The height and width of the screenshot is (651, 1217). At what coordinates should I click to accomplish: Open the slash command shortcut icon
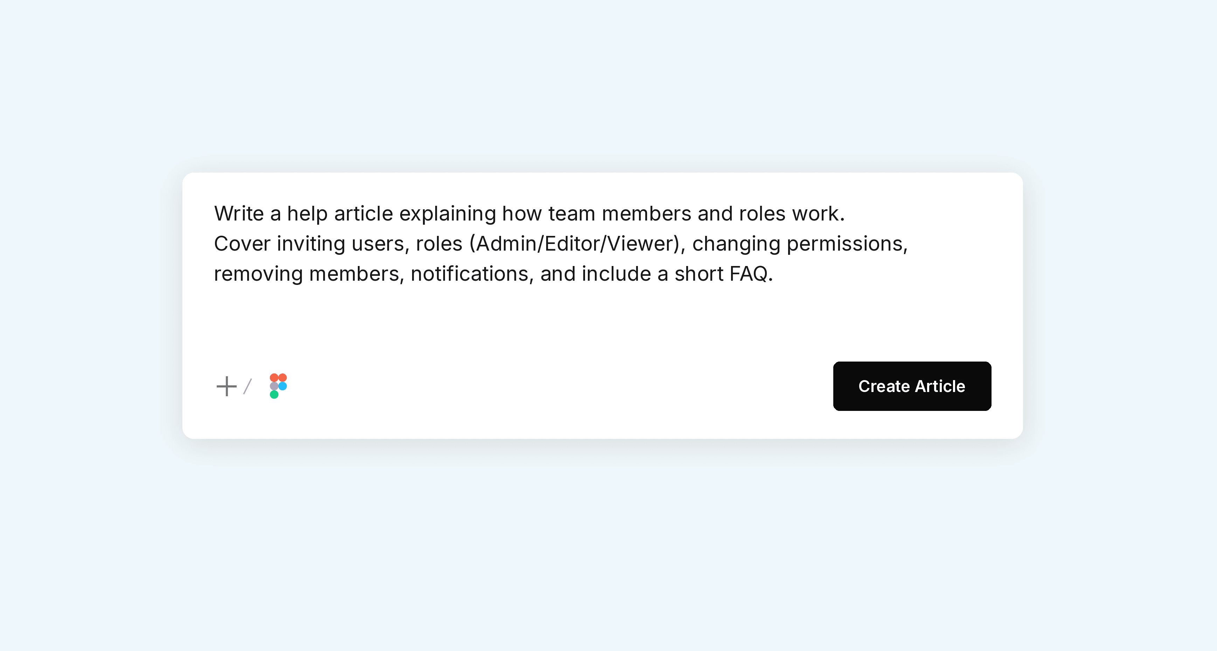tap(248, 386)
